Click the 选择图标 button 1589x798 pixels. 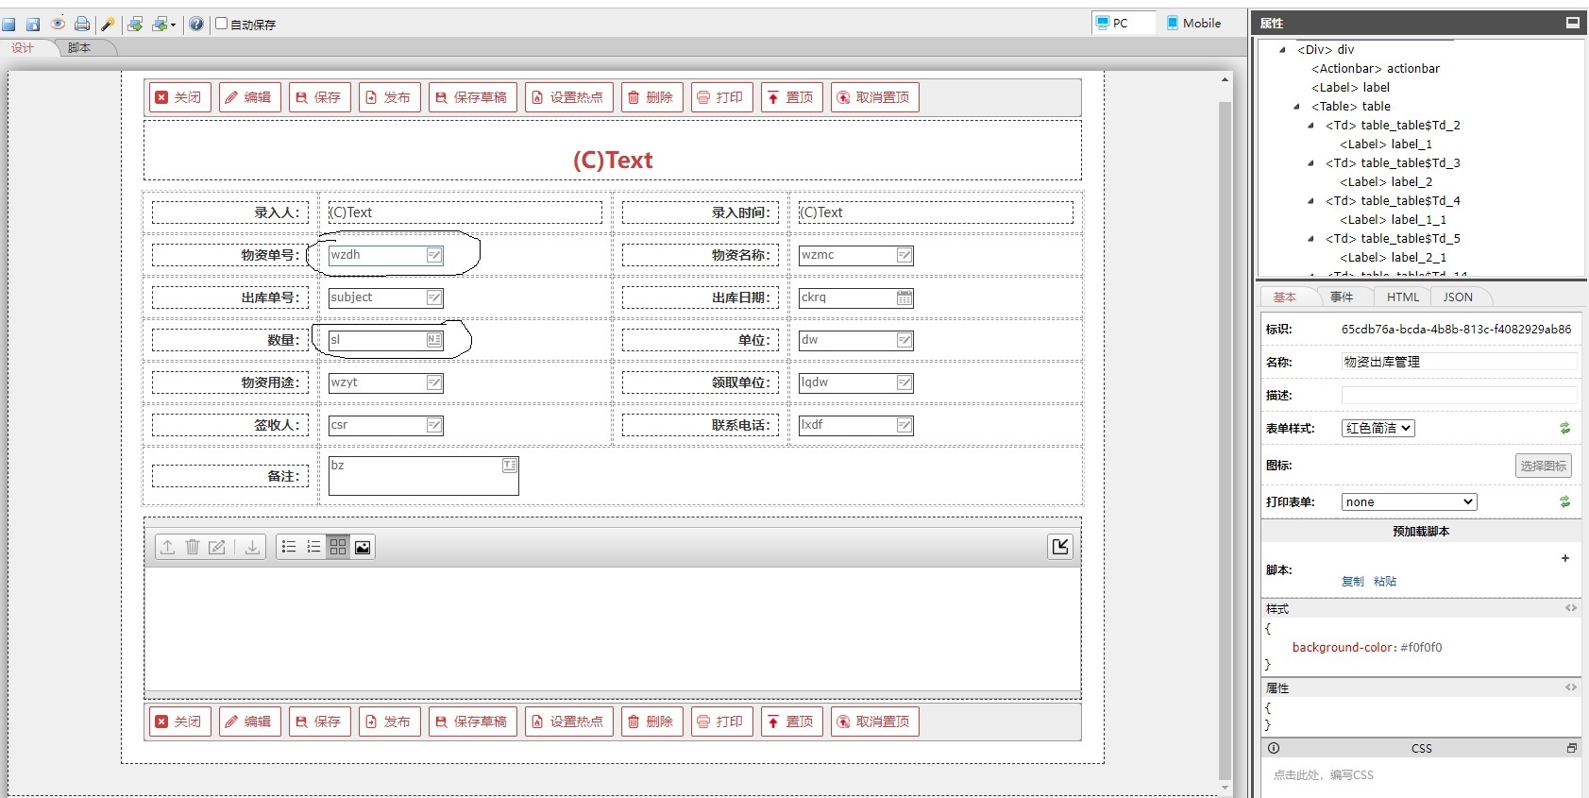point(1543,466)
